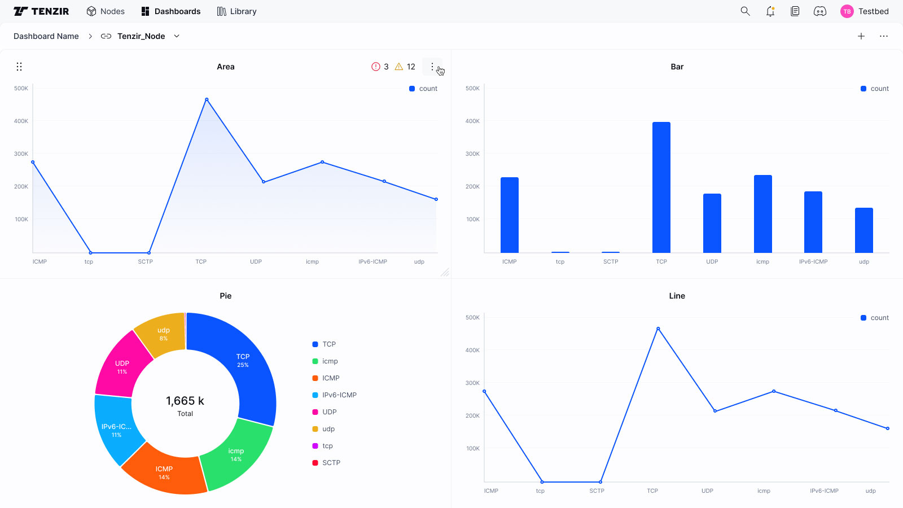
Task: Open the dashboard ellipsis options menu
Action: pyautogui.click(x=884, y=36)
